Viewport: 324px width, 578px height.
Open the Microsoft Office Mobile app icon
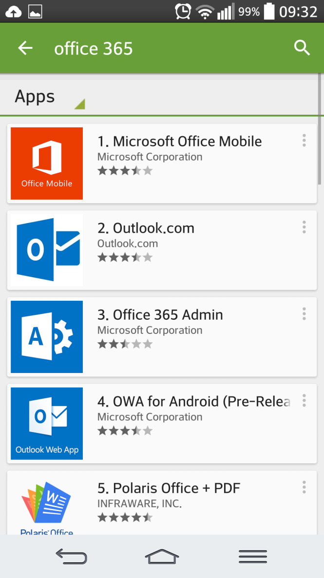[47, 164]
